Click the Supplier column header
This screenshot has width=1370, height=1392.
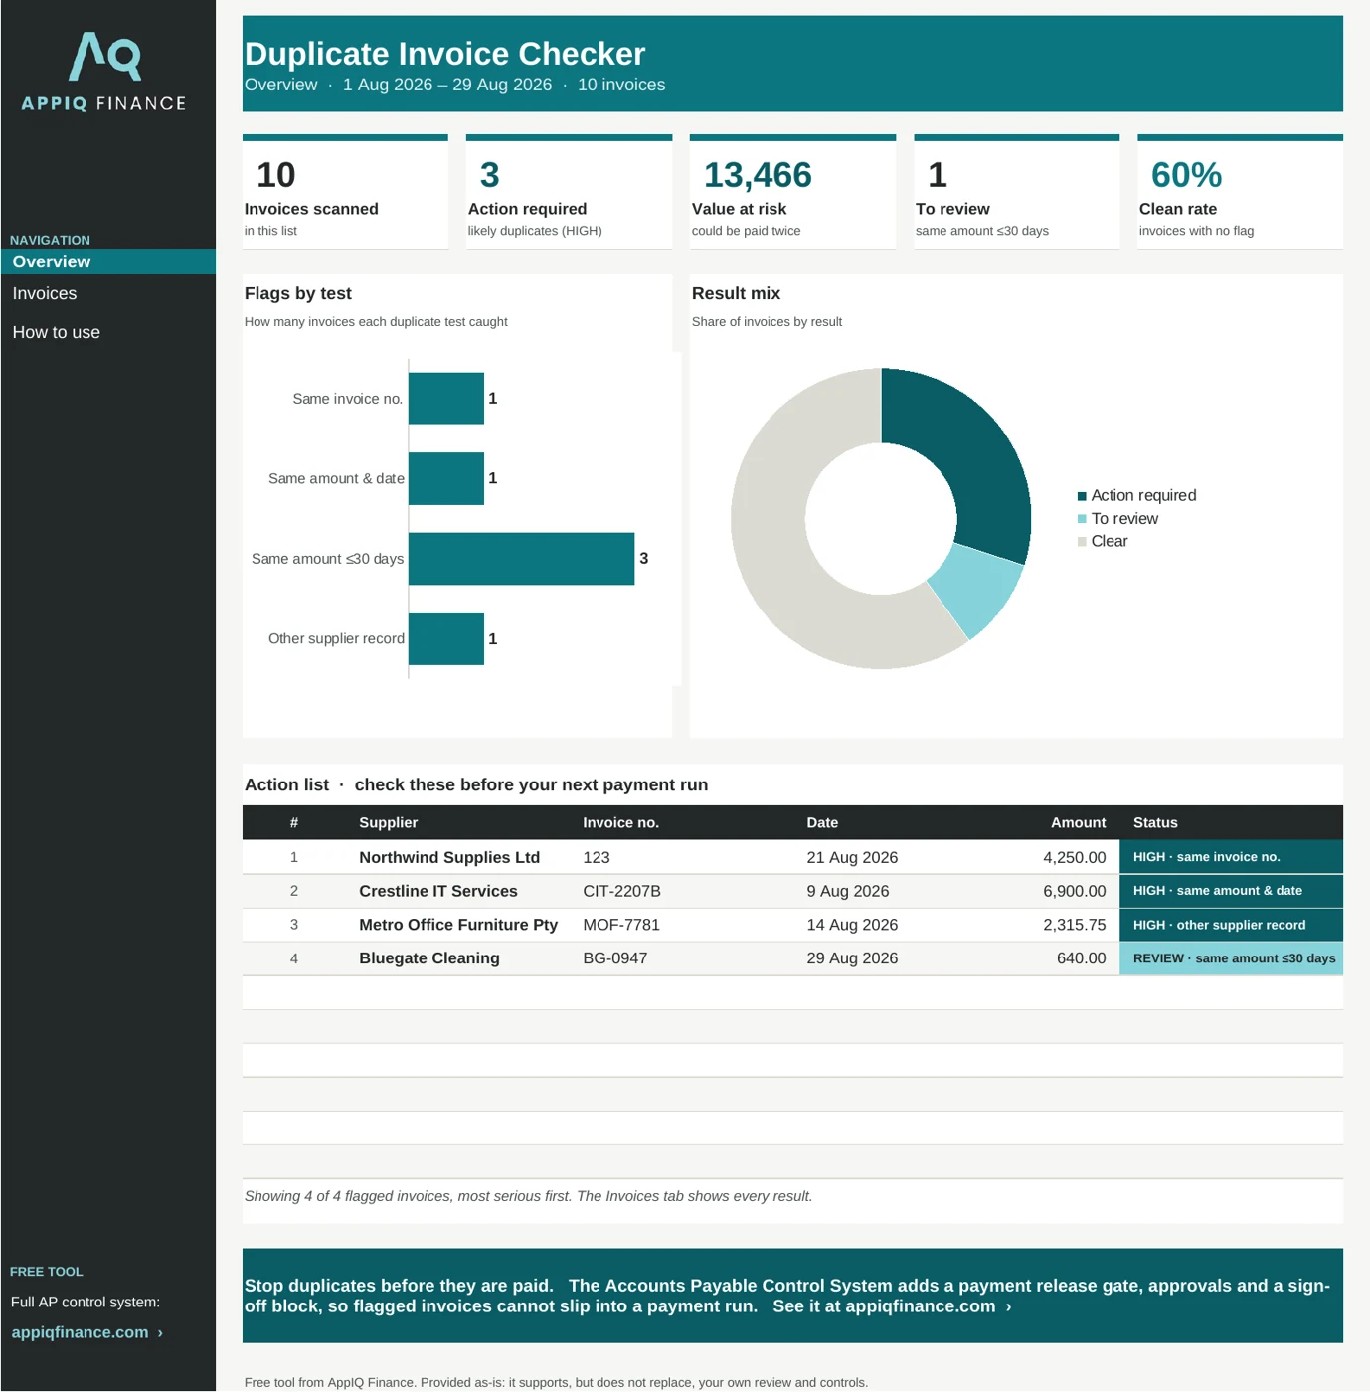(x=388, y=822)
